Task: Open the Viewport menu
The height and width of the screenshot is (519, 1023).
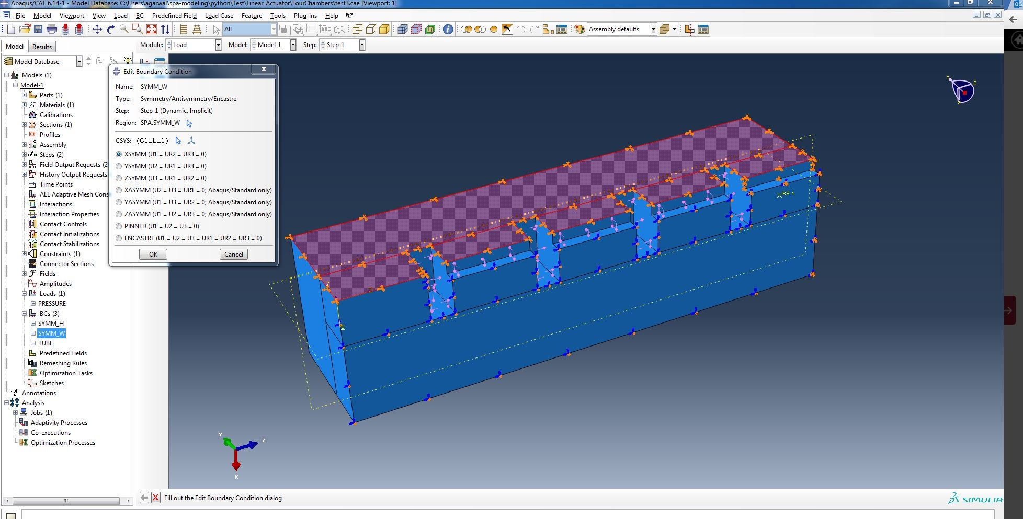Action: coord(72,16)
